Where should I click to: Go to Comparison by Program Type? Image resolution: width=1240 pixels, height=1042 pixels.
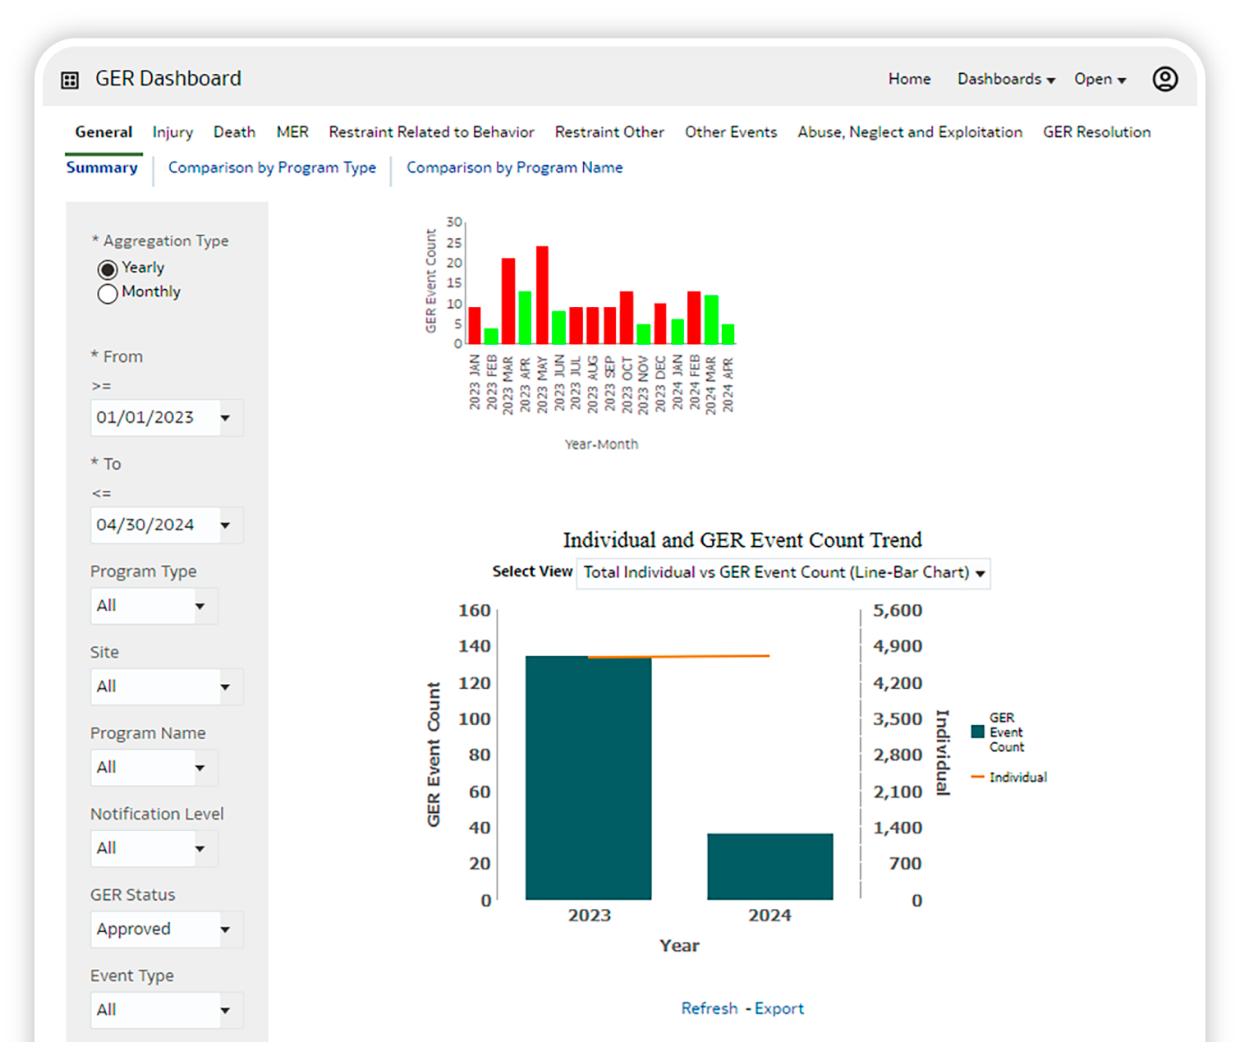(x=272, y=168)
